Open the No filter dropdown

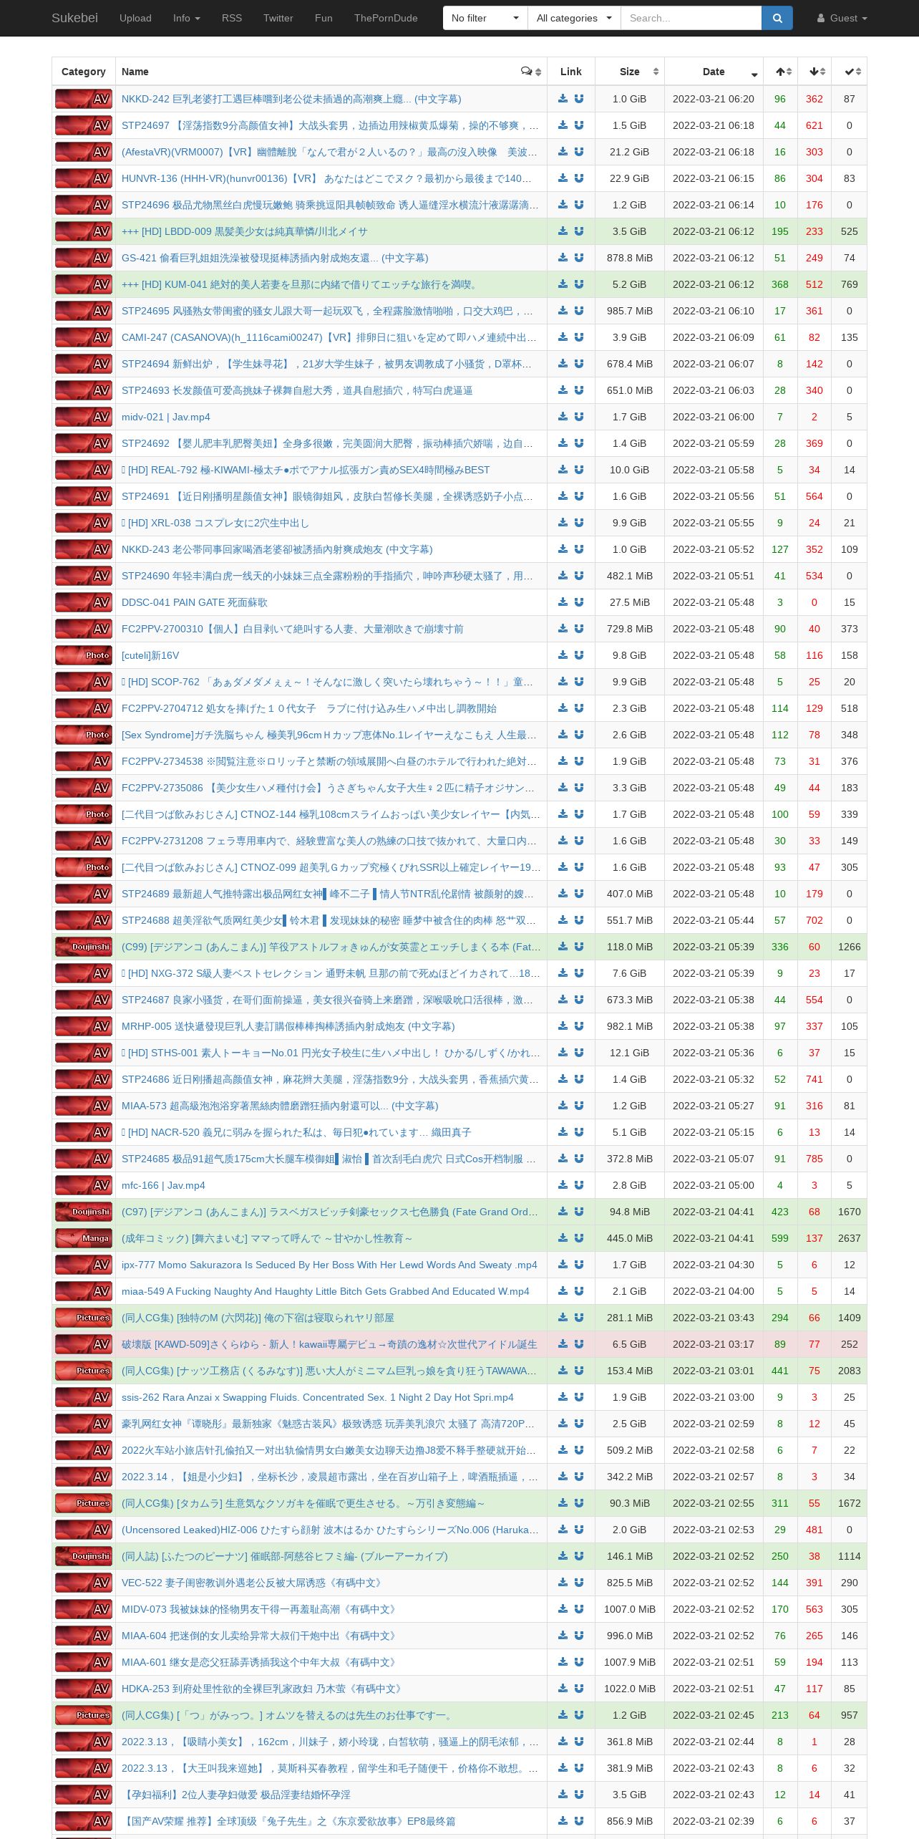[x=485, y=18]
